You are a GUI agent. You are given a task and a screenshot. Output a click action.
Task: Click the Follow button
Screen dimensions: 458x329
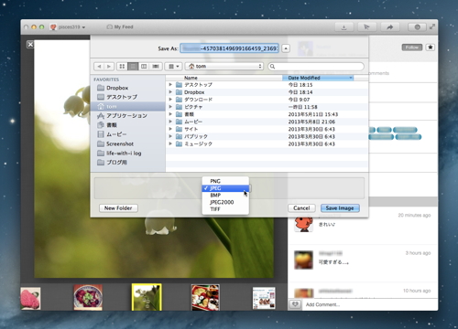tap(412, 48)
